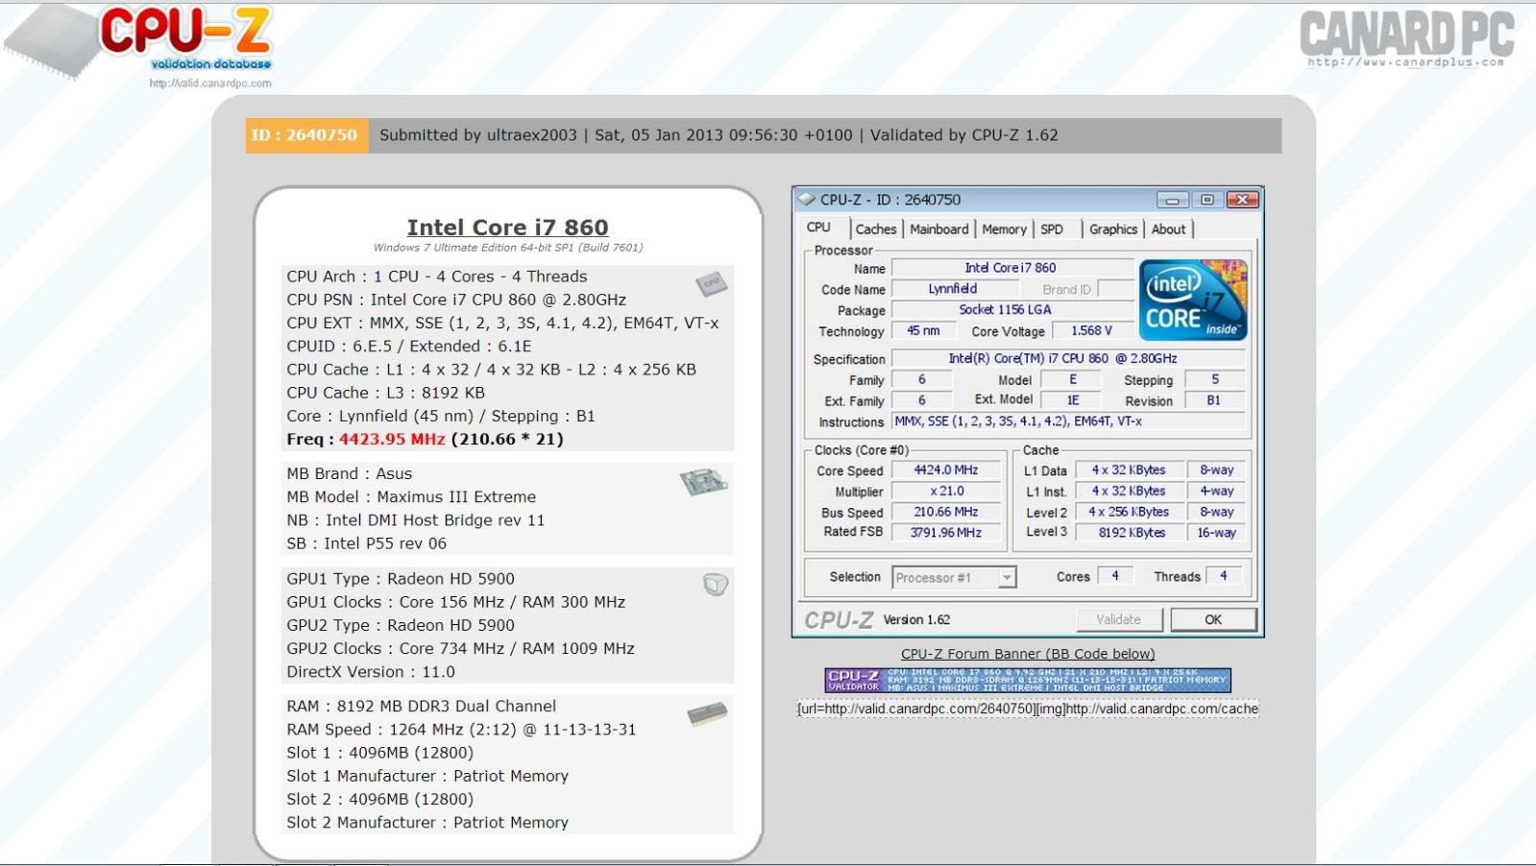This screenshot has height=866, width=1536.
Task: Click the GPU icon beside GPU1 Type
Action: [715, 585]
